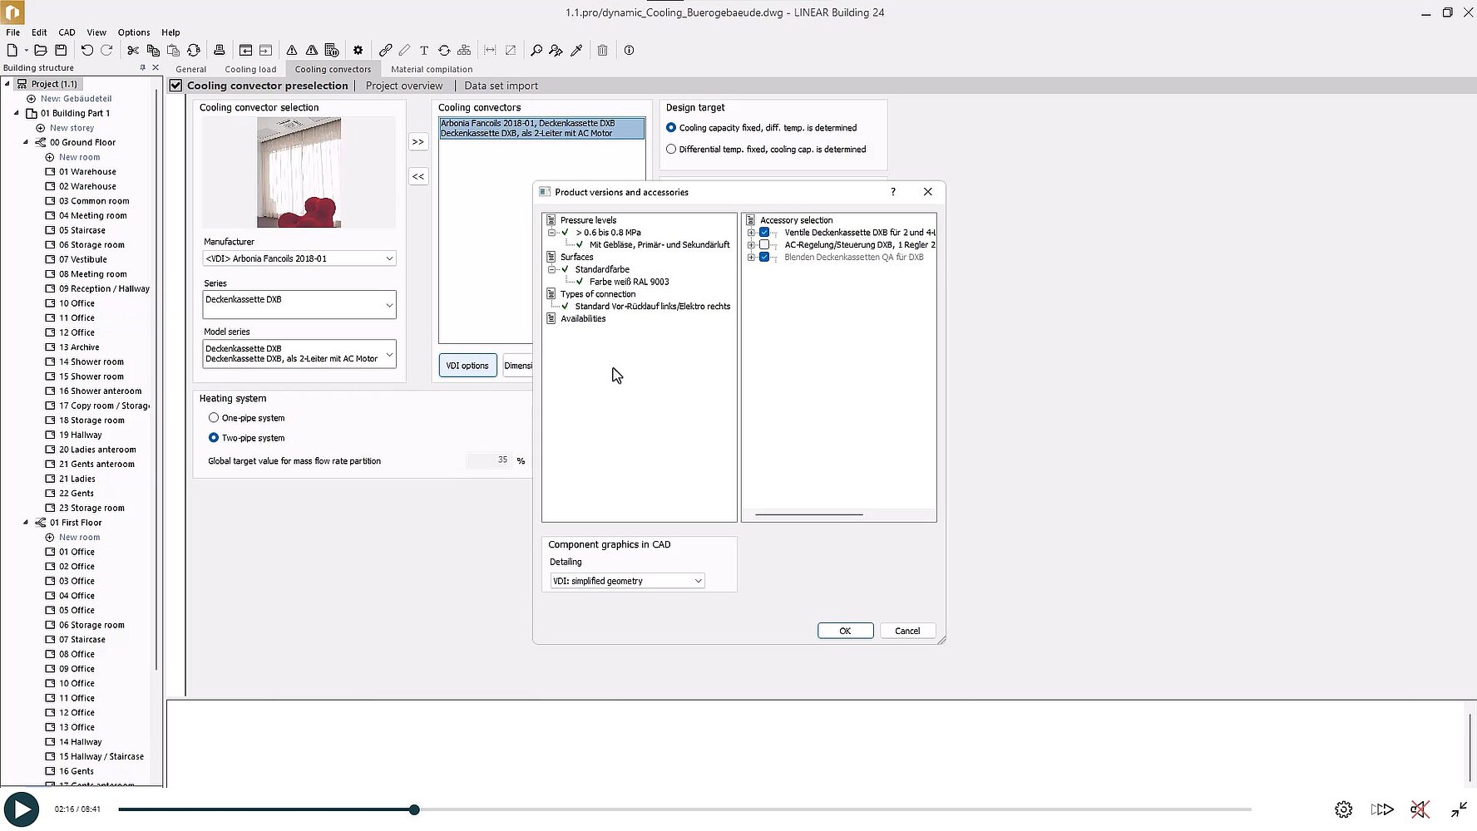1477x831 pixels.
Task: Expand Blenden Deckenkassetten QA accessory node
Action: coord(751,258)
